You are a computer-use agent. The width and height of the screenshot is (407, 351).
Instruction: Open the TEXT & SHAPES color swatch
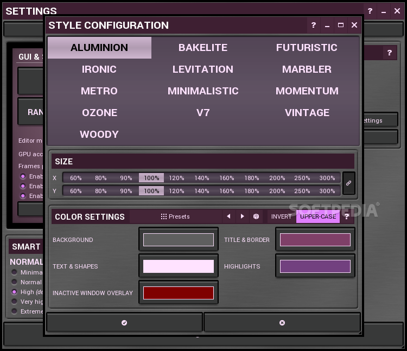click(x=179, y=266)
